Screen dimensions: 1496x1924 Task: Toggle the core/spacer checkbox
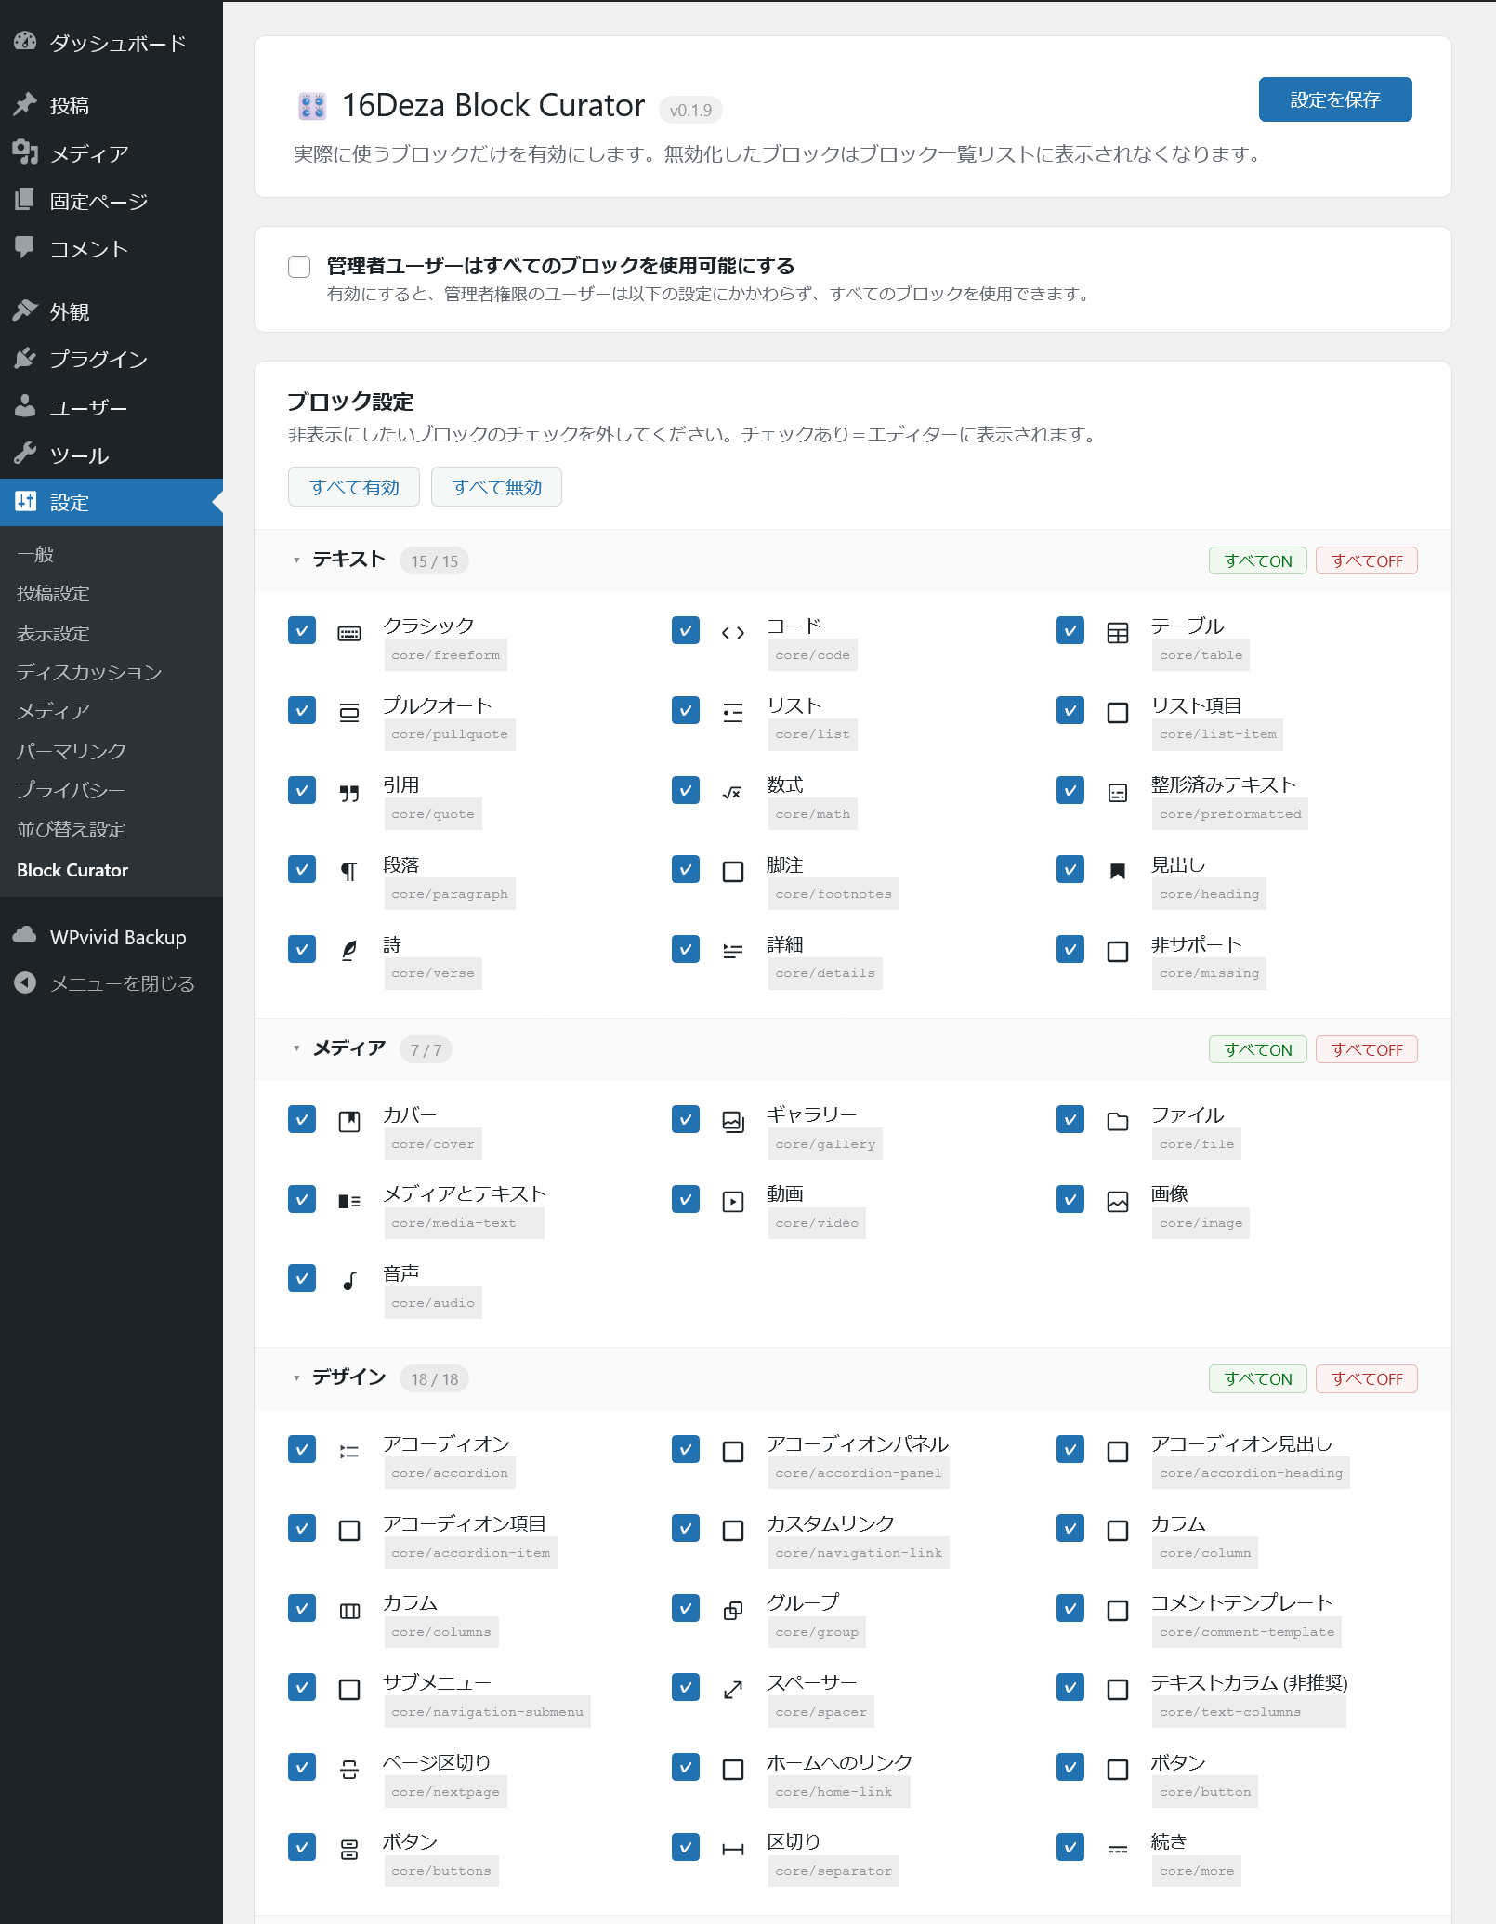point(686,1687)
